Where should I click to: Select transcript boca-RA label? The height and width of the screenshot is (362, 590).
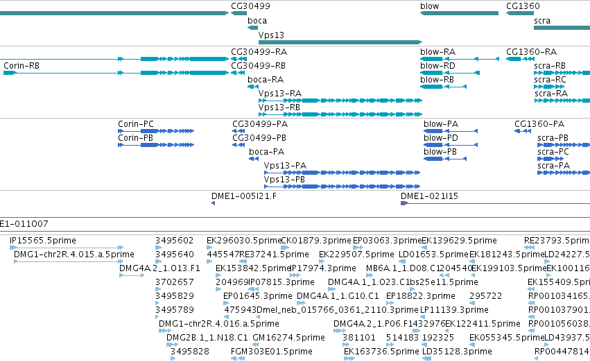pyautogui.click(x=266, y=80)
